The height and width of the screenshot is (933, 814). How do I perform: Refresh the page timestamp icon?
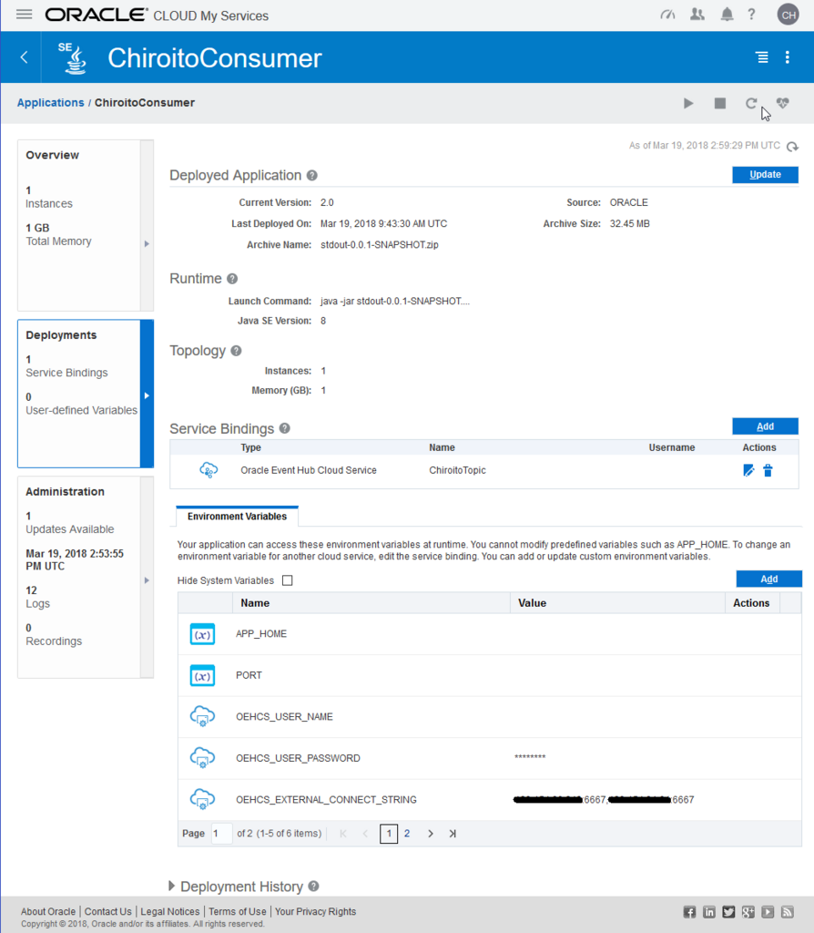click(x=792, y=147)
